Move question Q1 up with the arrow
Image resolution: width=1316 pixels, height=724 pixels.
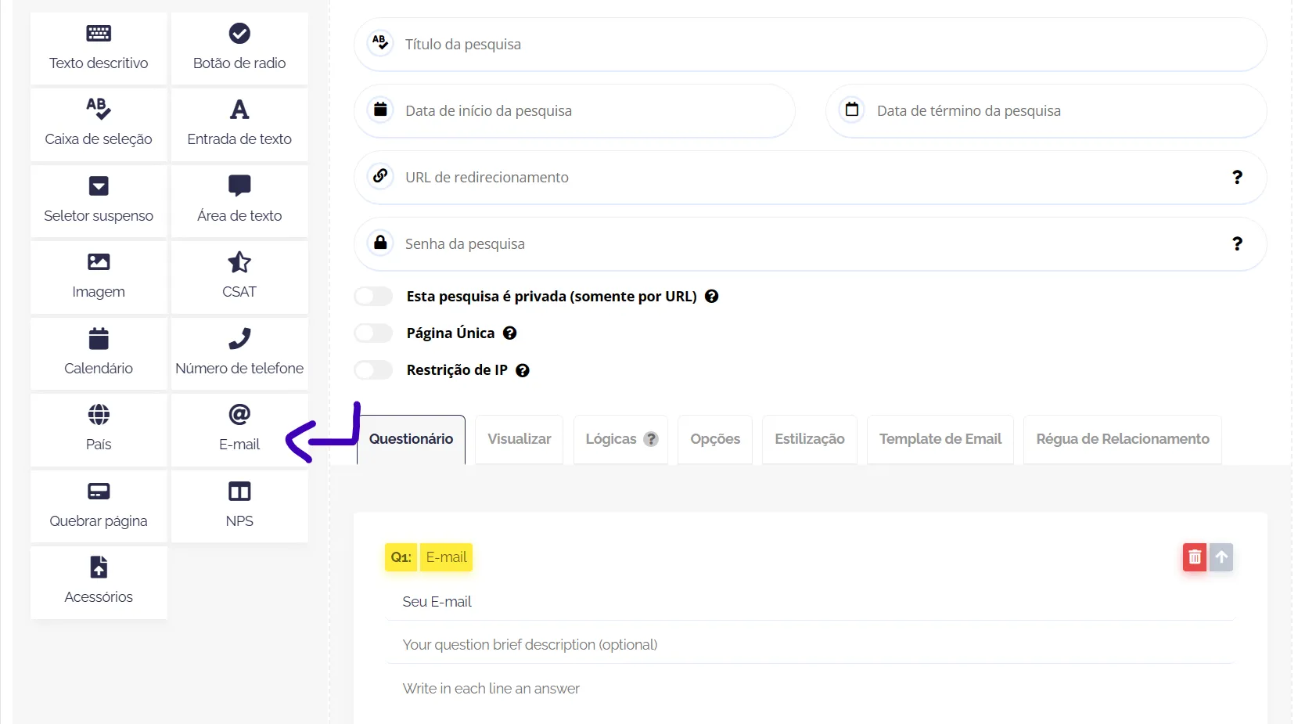(x=1221, y=557)
